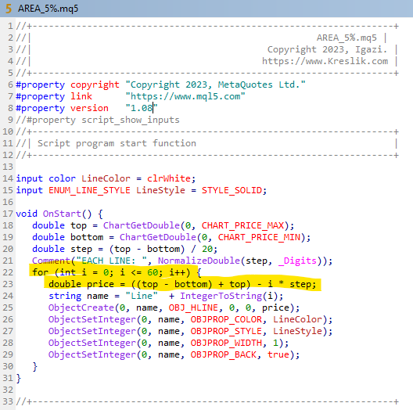This screenshot has height=410, width=413.
Task: Click the STYLE_SOLID constant
Action: pos(232,190)
